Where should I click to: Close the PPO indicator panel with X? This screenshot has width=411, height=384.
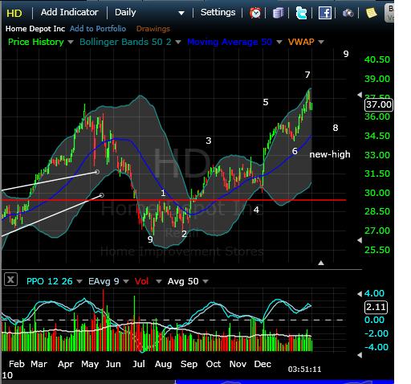click(10, 280)
